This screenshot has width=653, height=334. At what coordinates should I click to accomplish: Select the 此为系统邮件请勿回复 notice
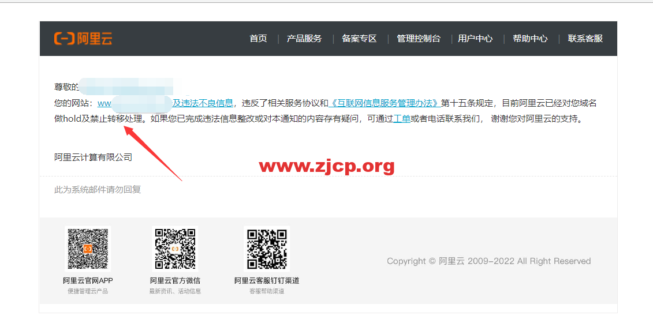point(98,190)
